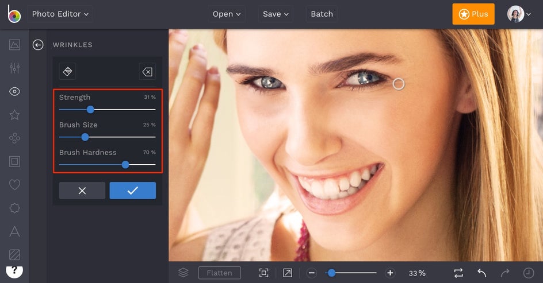Click the fullscreen expand arrow icon
543x283 pixels.
point(288,273)
